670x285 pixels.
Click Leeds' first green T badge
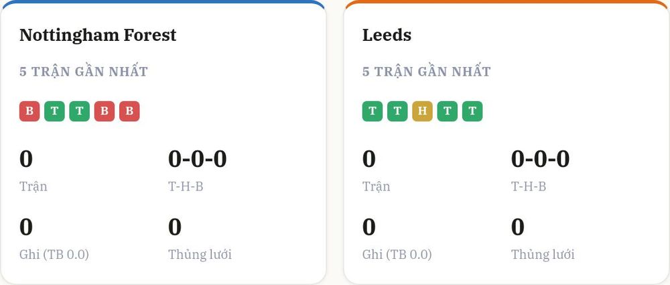[373, 111]
